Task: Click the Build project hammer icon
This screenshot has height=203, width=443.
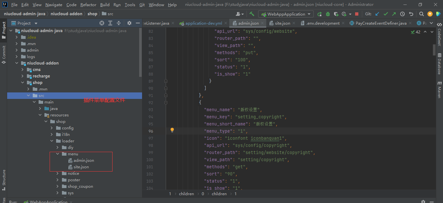Action: [x=252, y=14]
